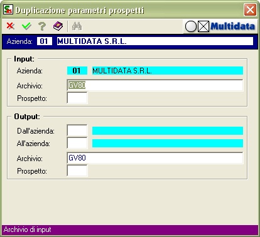260x237 pixels.
Task: Click the Input group label
Action: [x=24, y=59]
